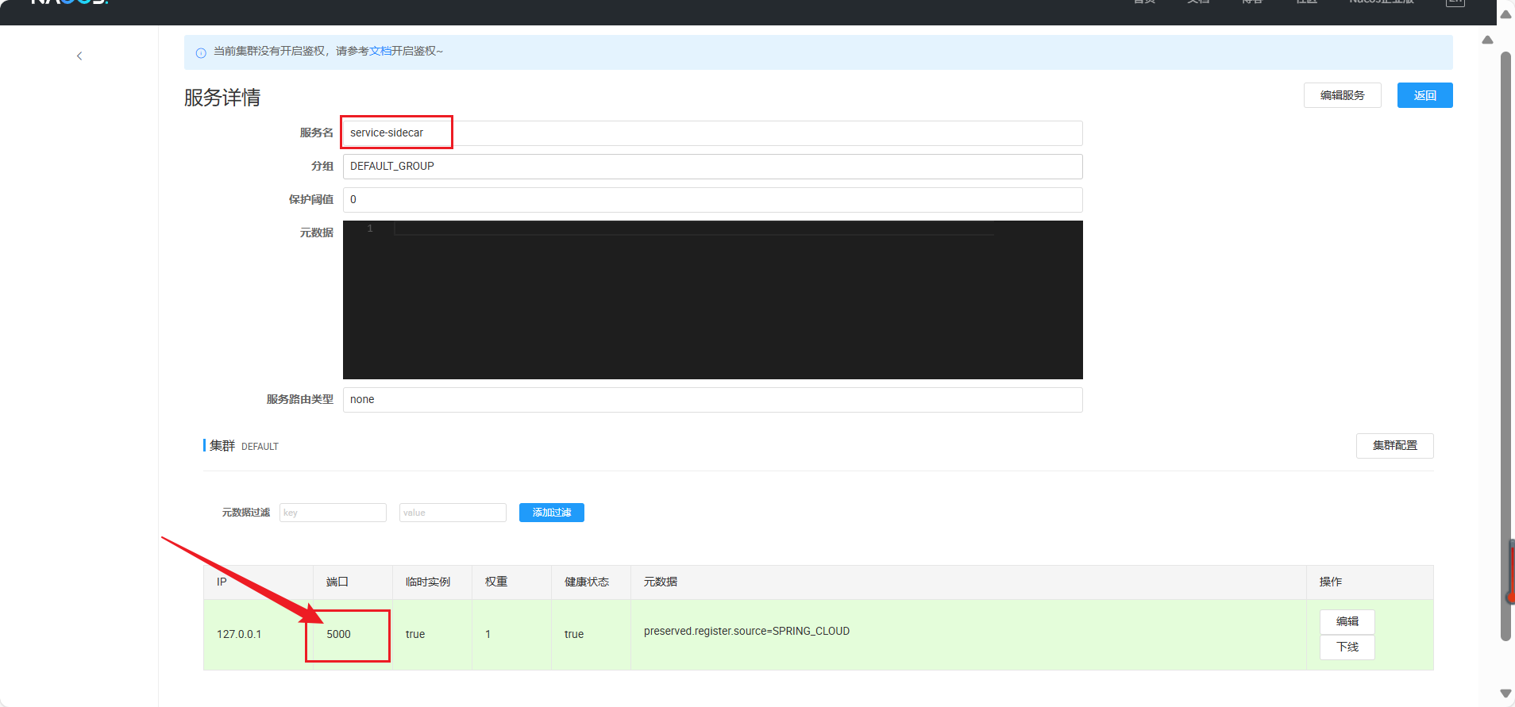Click the vertical scrollbar thumb
1515x707 pixels.
[1505, 345]
